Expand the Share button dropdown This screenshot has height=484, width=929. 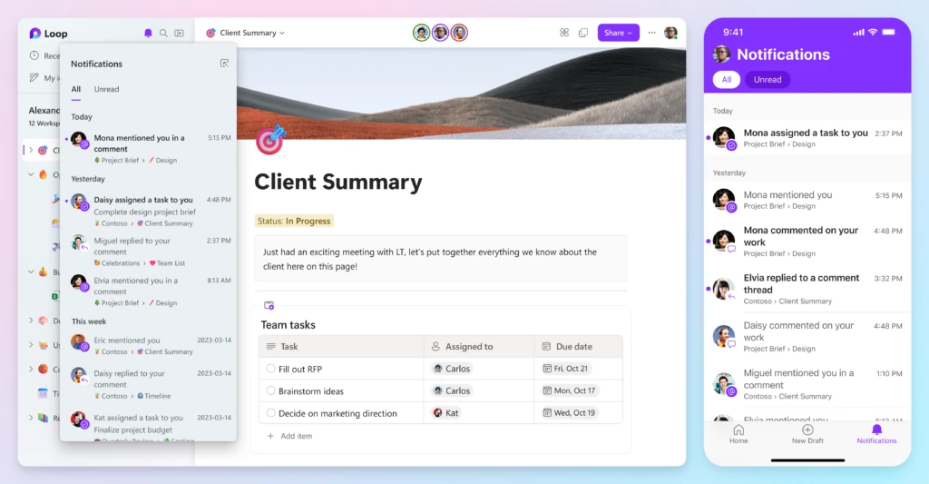(630, 34)
